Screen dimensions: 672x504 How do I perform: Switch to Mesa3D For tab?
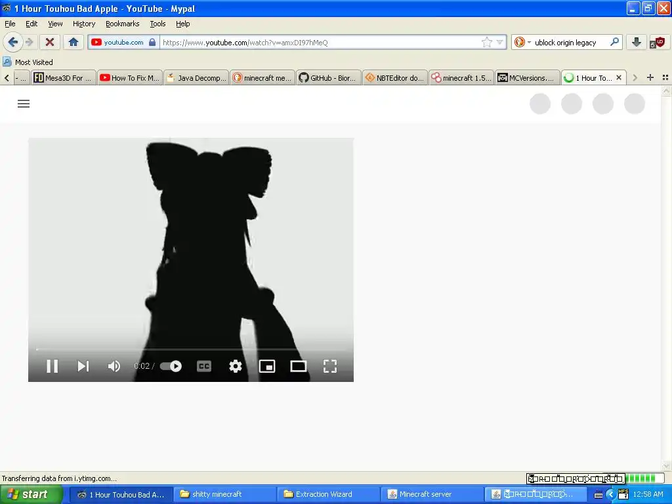[x=64, y=78]
